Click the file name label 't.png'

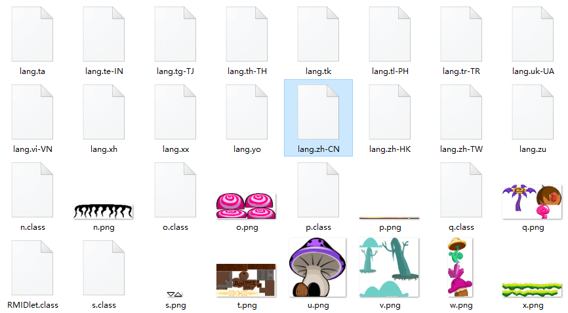[247, 305]
